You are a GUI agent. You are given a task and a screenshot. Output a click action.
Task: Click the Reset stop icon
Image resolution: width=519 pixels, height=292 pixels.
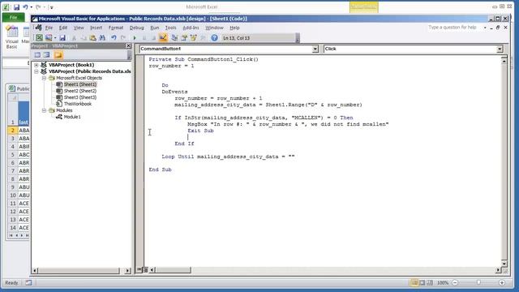153,38
